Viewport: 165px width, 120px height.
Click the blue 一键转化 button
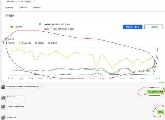[x=132, y=27]
